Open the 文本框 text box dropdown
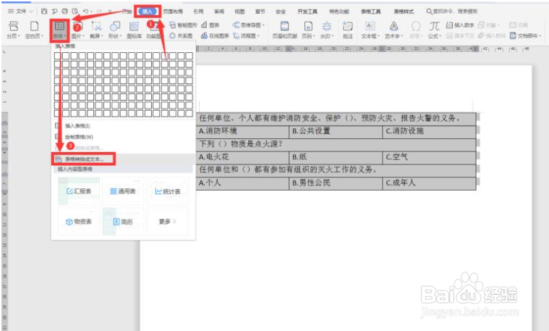The height and width of the screenshot is (331, 549). click(x=370, y=30)
